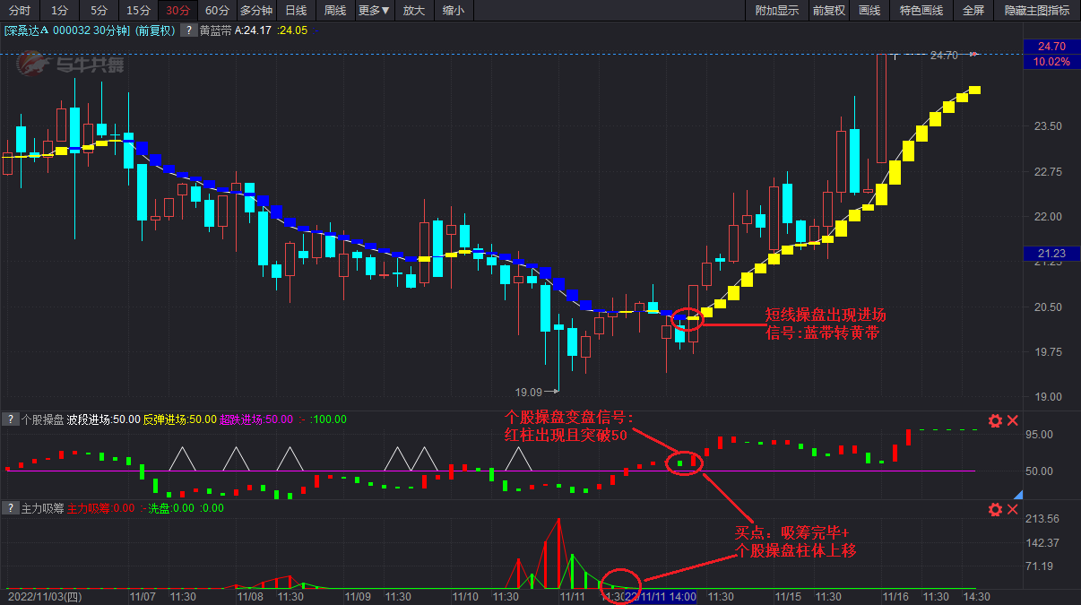Open settings gear of the 主力吸筹 pane

[995, 510]
